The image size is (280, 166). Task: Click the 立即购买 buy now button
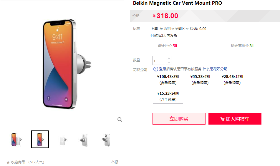179,119
